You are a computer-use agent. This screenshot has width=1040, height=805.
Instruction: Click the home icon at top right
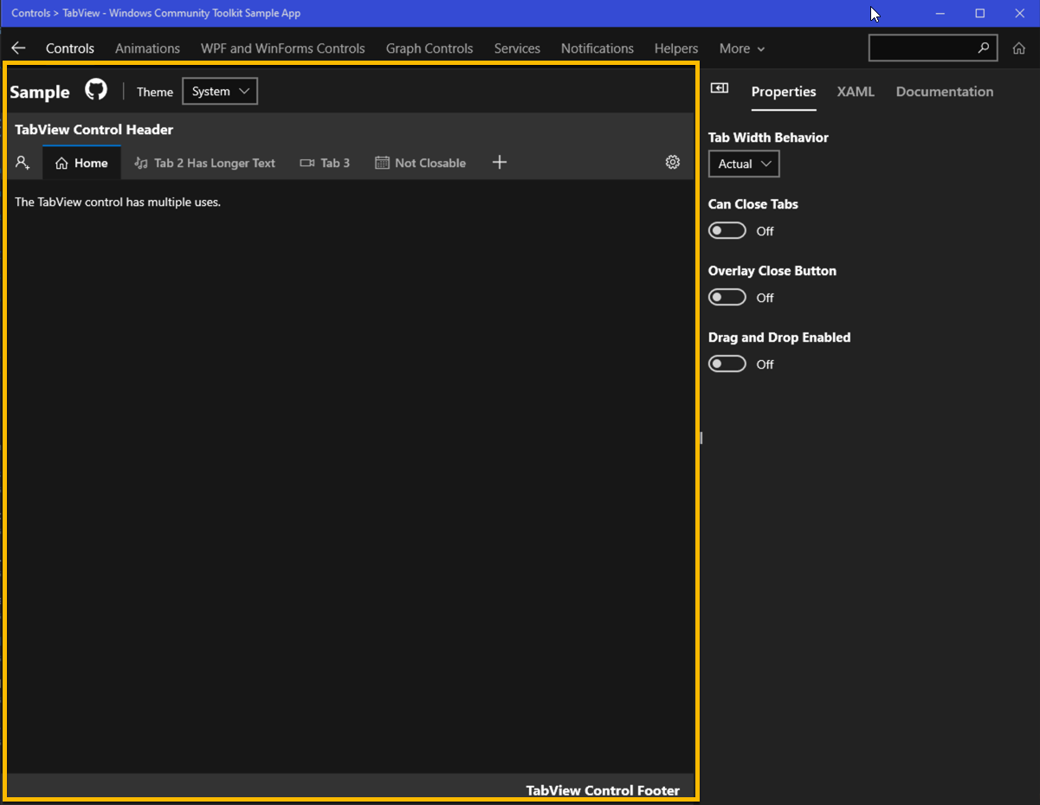click(1019, 48)
